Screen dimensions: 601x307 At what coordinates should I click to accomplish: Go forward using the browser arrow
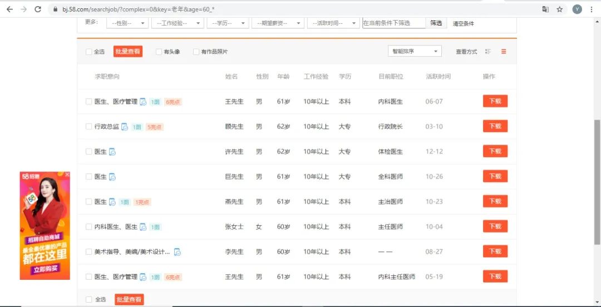(24, 9)
